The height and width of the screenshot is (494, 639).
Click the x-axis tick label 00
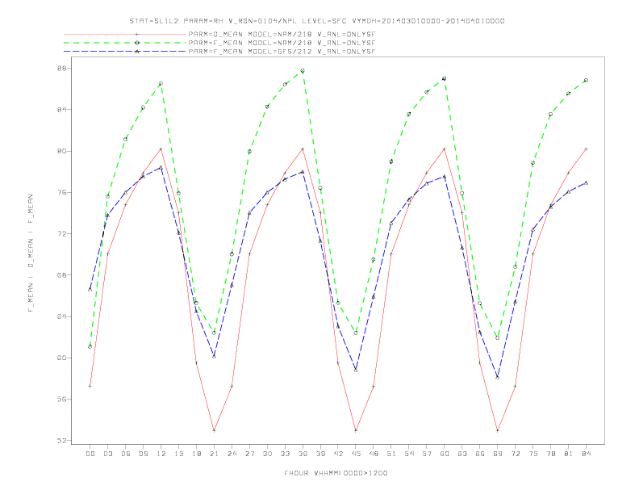coord(90,454)
